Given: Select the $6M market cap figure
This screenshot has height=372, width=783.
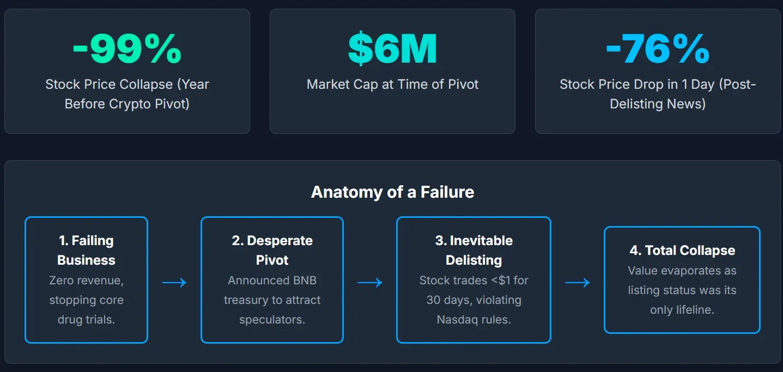Looking at the screenshot, I should pyautogui.click(x=392, y=49).
